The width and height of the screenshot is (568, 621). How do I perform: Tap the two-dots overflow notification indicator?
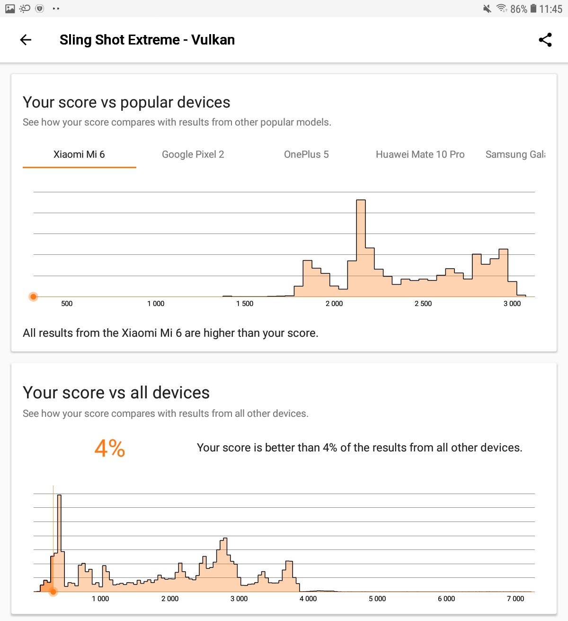56,9
